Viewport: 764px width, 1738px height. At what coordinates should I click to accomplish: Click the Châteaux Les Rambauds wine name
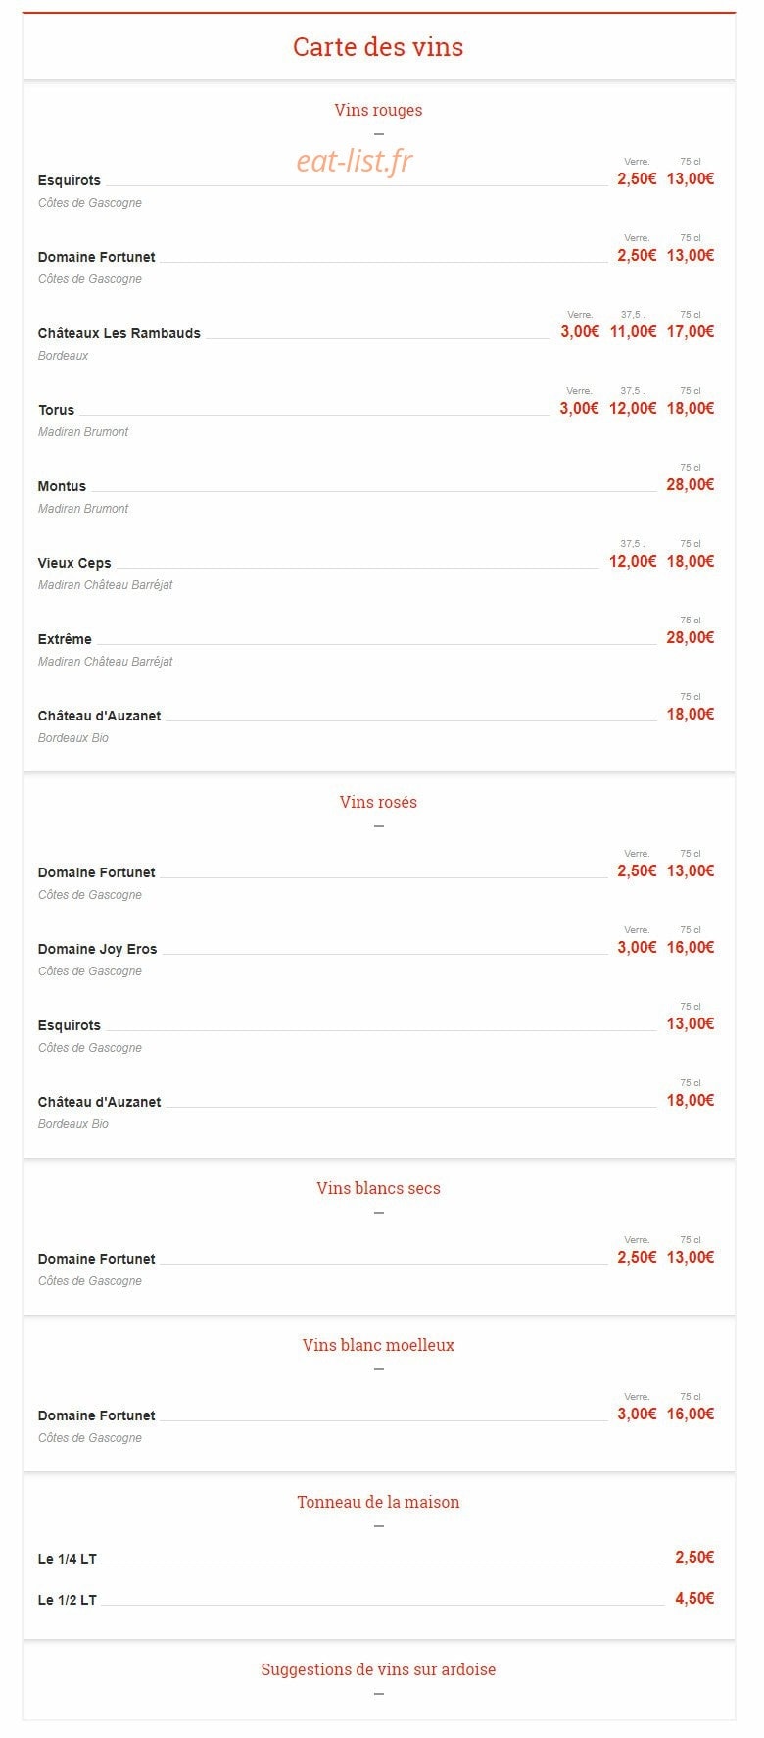119,333
